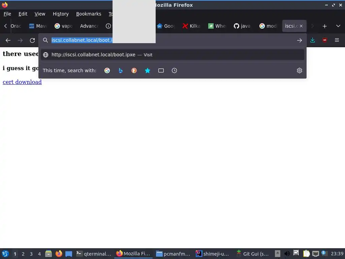Viewport: 345px width, 259px height.
Task: Switch to the mod Google tab
Action: [x=268, y=26]
